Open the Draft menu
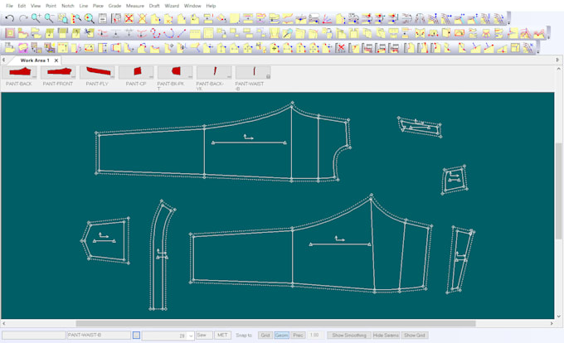 154,6
